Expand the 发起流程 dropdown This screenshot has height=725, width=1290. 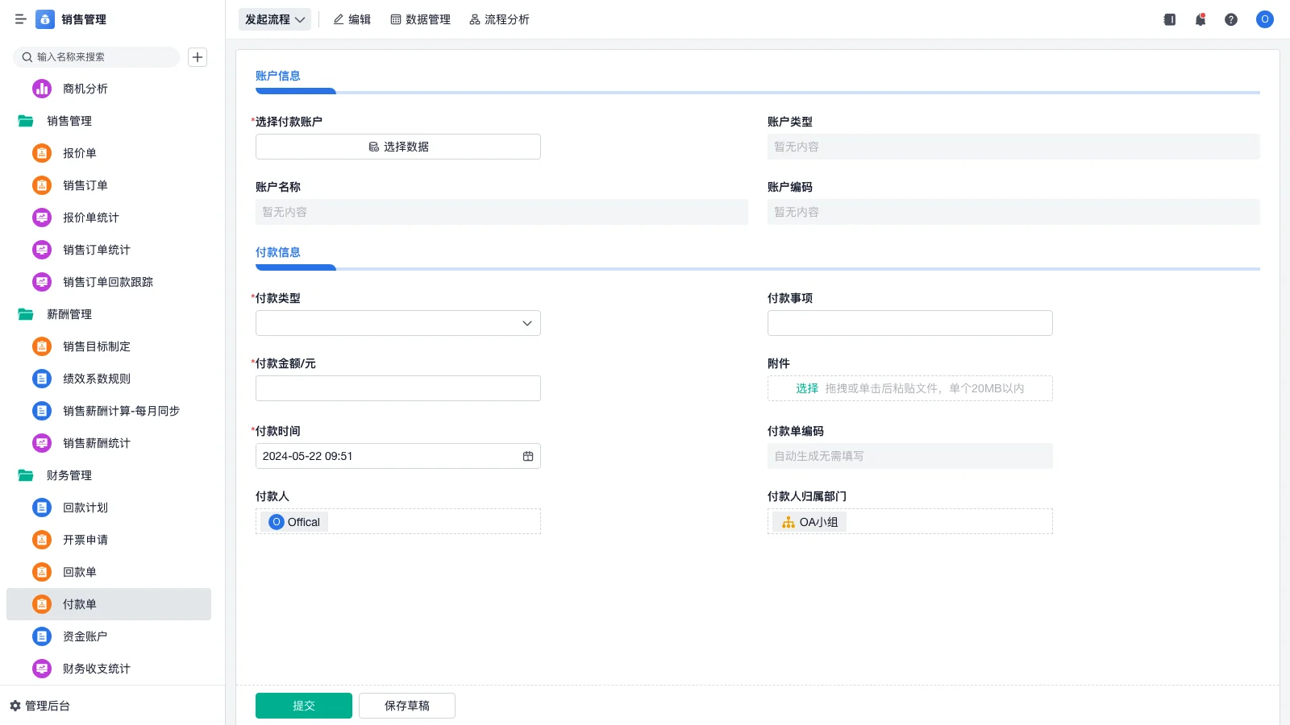click(x=274, y=19)
